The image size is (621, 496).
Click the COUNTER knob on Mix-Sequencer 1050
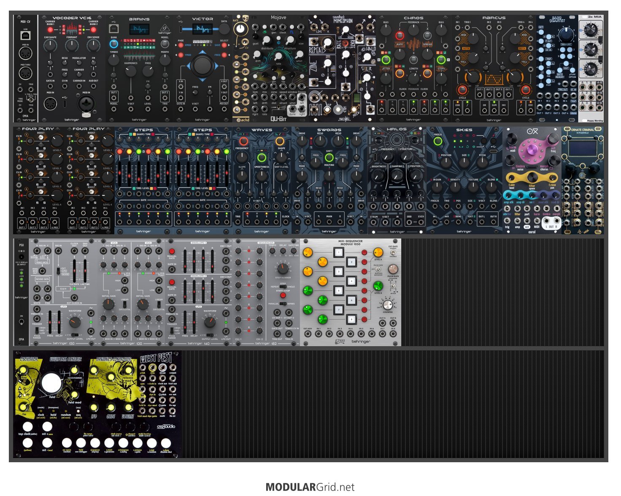click(x=388, y=305)
